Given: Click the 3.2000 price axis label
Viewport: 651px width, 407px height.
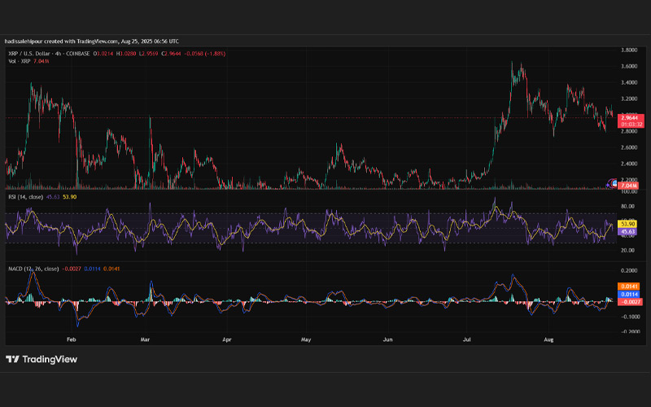Looking at the screenshot, I should coord(629,98).
